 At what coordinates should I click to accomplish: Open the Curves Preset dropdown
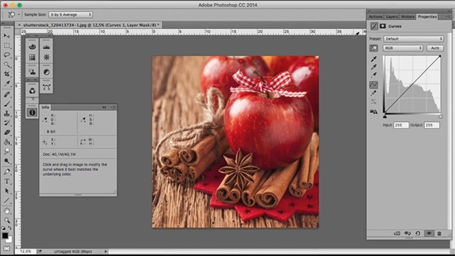[x=413, y=39]
